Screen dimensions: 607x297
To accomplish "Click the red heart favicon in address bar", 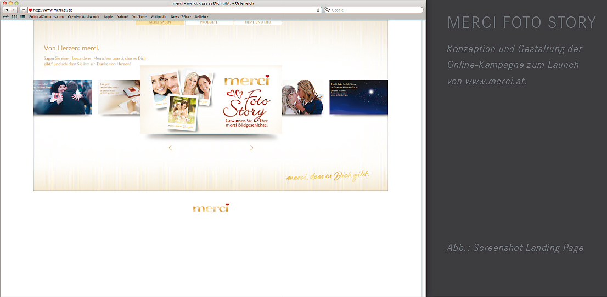I will (31, 10).
